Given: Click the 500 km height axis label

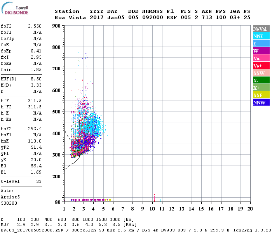Looking at the screenshot, I should point(56,112).
